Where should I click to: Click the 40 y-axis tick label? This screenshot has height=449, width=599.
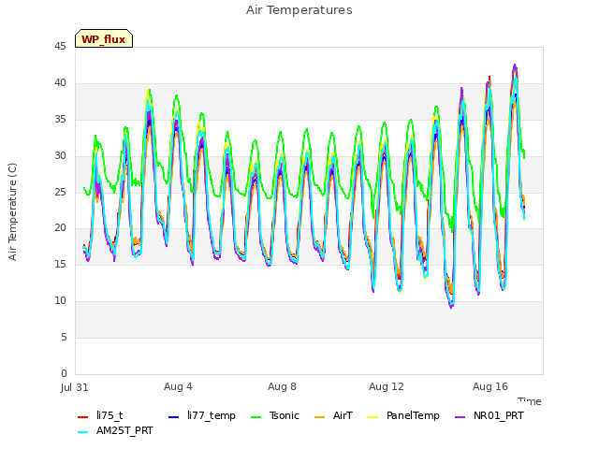click(x=60, y=83)
